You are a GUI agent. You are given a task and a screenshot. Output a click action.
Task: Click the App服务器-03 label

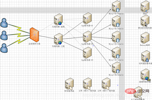tap(87, 60)
